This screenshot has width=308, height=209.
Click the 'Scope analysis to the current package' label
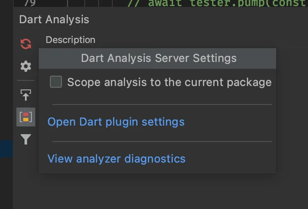tap(169, 82)
